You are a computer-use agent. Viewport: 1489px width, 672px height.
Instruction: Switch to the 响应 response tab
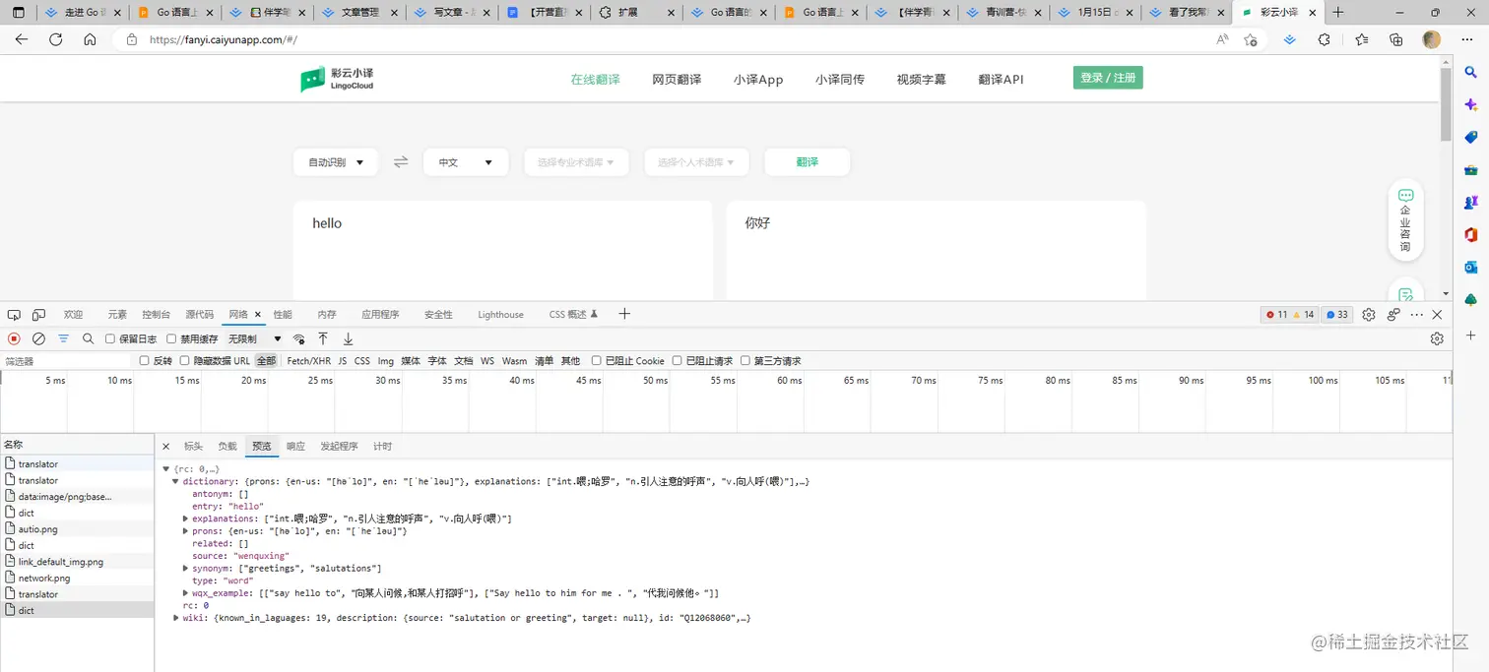(295, 446)
